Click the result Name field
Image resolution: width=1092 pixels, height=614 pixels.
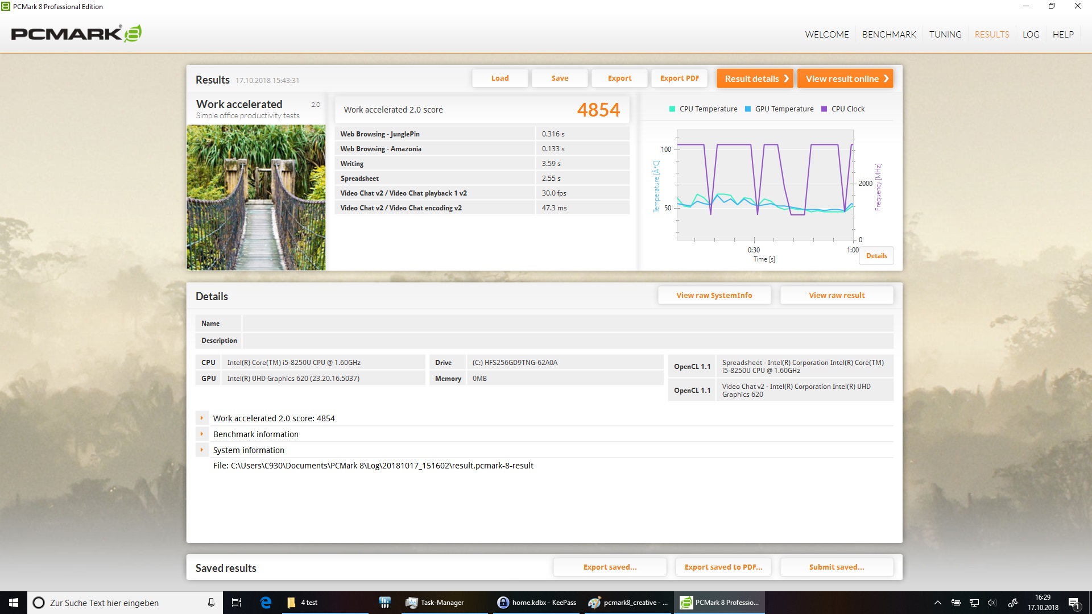[x=567, y=323]
